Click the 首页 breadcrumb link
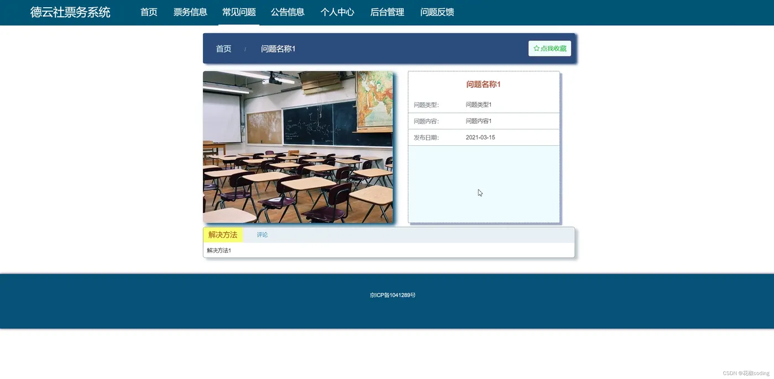The image size is (774, 379). (223, 49)
